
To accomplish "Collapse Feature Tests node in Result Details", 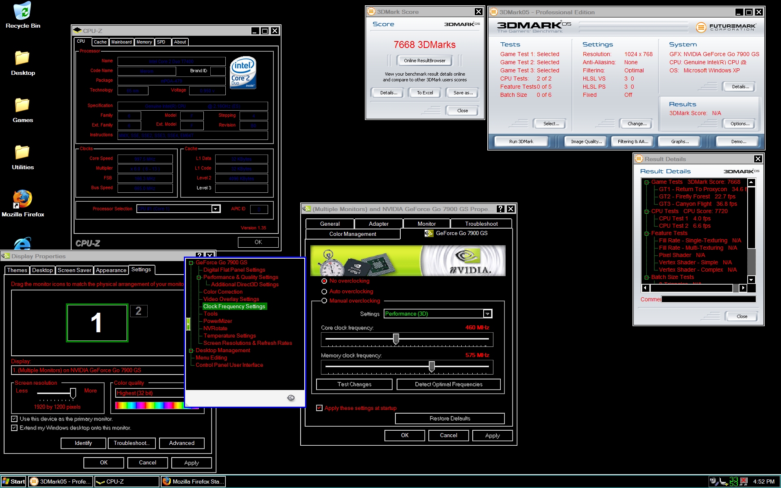I will pyautogui.click(x=646, y=233).
